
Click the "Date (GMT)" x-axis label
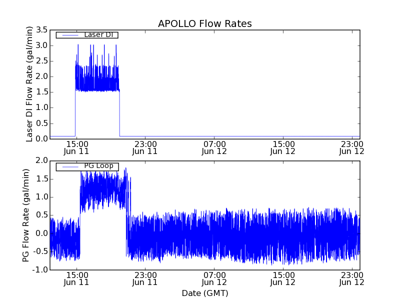(204, 293)
